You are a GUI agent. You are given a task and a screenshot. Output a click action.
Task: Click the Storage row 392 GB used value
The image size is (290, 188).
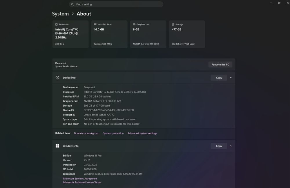click(x=97, y=105)
